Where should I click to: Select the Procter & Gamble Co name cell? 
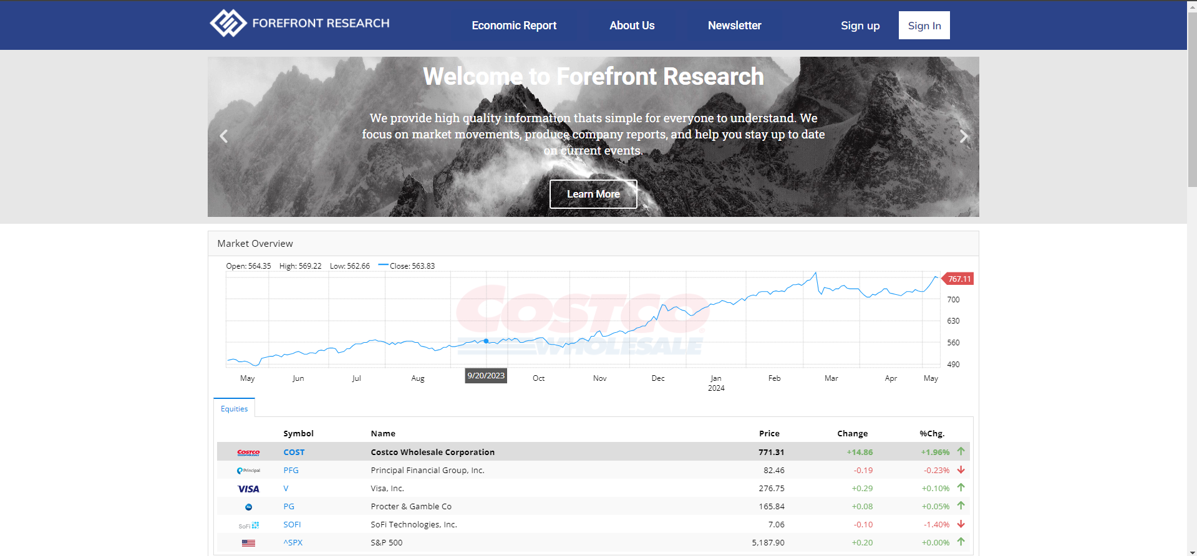411,507
